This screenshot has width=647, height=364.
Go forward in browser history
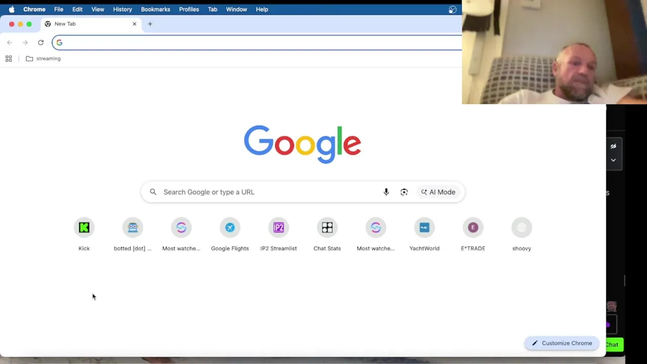pos(25,42)
